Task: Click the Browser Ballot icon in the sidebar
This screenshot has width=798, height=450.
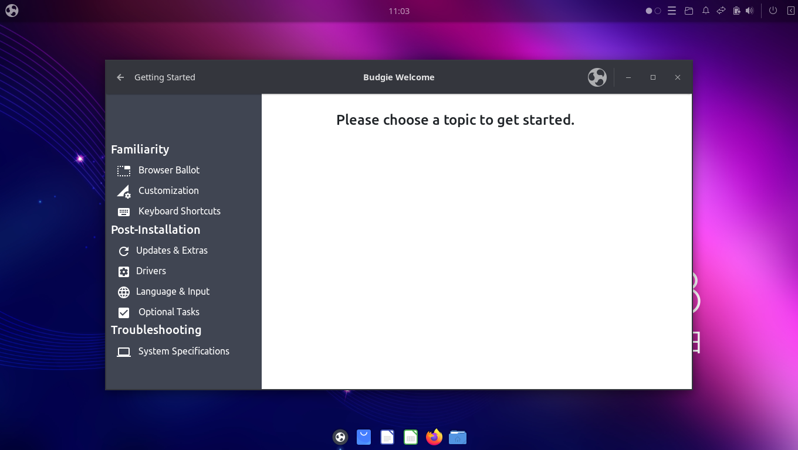Action: pos(124,171)
